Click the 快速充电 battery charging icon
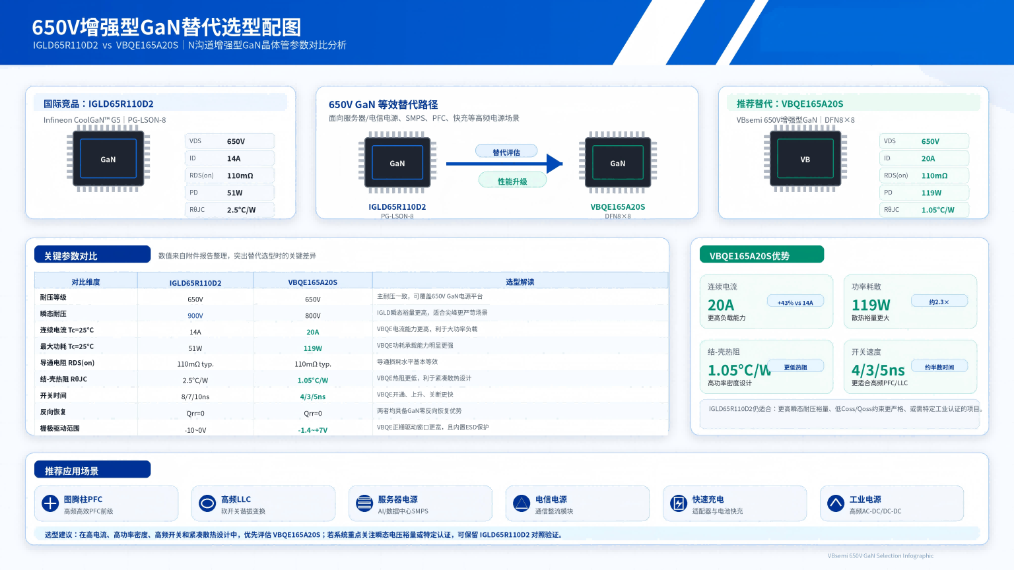Viewport: 1014px width, 570px height. (x=679, y=503)
